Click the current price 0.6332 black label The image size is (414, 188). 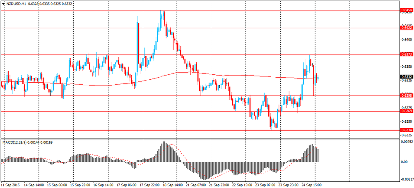pos(405,77)
